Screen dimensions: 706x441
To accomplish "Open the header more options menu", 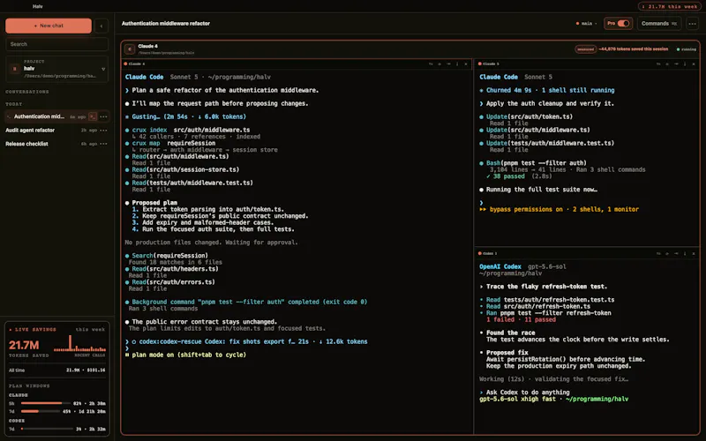I will tap(693, 24).
